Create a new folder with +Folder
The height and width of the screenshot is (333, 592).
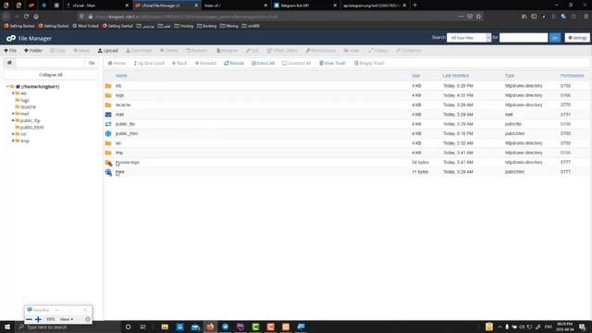[x=33, y=50]
